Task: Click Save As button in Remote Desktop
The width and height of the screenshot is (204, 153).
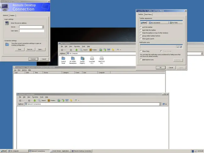Action: point(30,49)
